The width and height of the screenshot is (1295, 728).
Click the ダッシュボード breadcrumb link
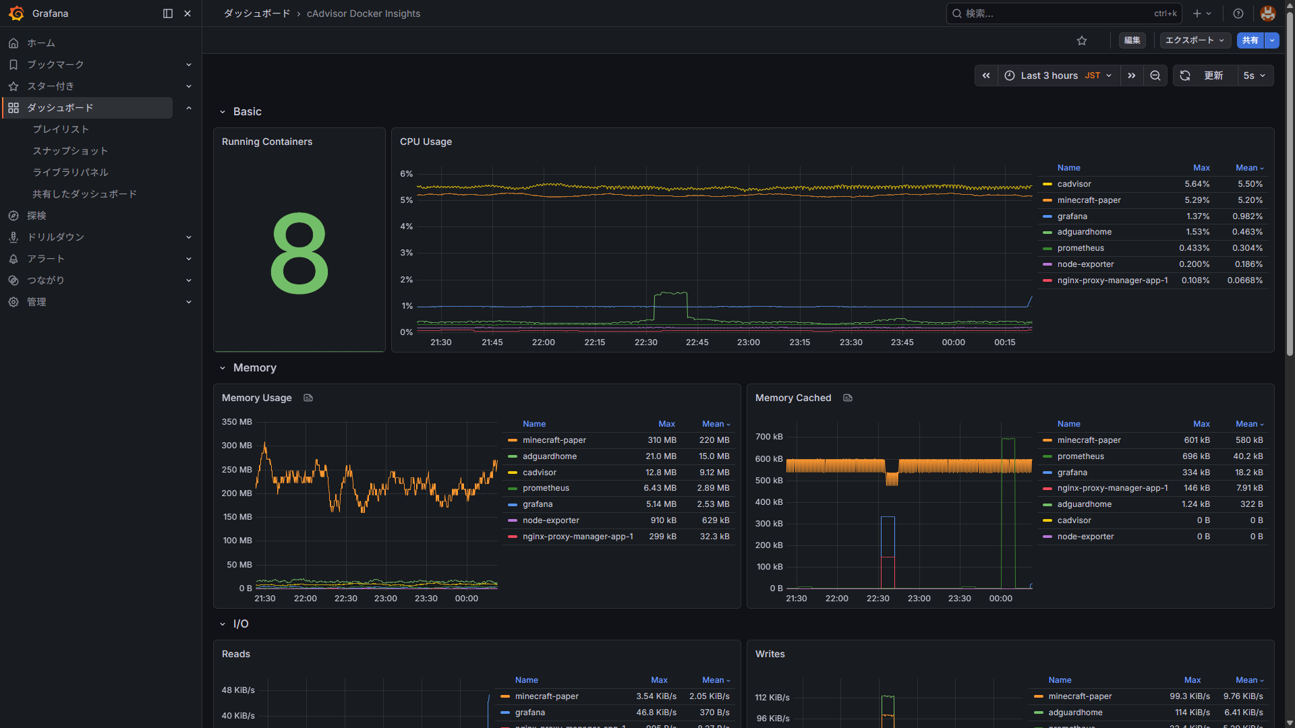point(257,13)
